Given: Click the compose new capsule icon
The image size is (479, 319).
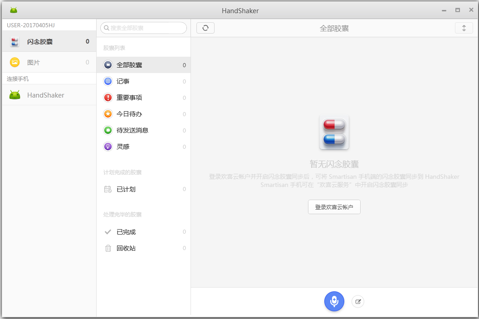Looking at the screenshot, I should tap(357, 301).
